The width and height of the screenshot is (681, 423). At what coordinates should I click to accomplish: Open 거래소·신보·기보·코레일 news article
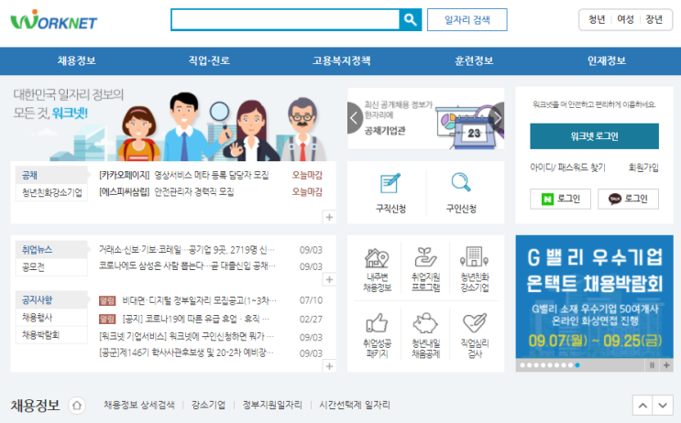click(187, 250)
